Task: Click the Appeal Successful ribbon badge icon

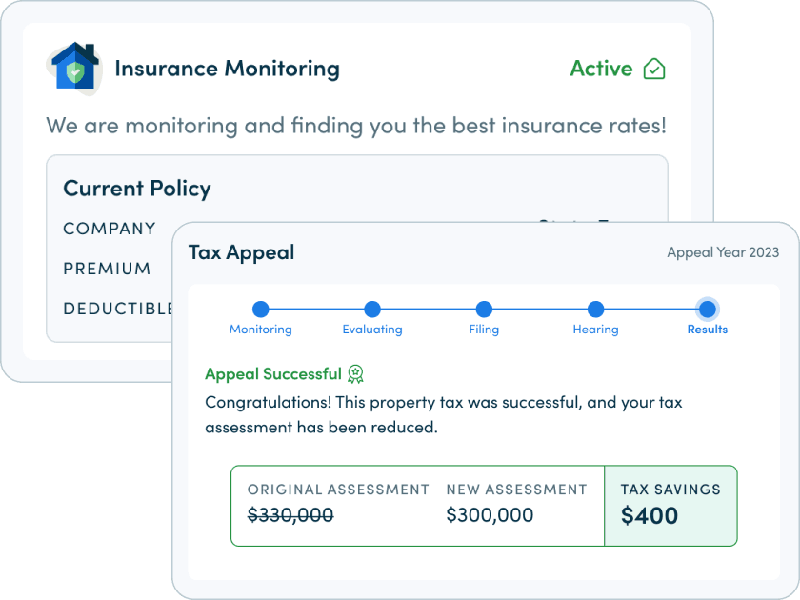Action: click(356, 374)
